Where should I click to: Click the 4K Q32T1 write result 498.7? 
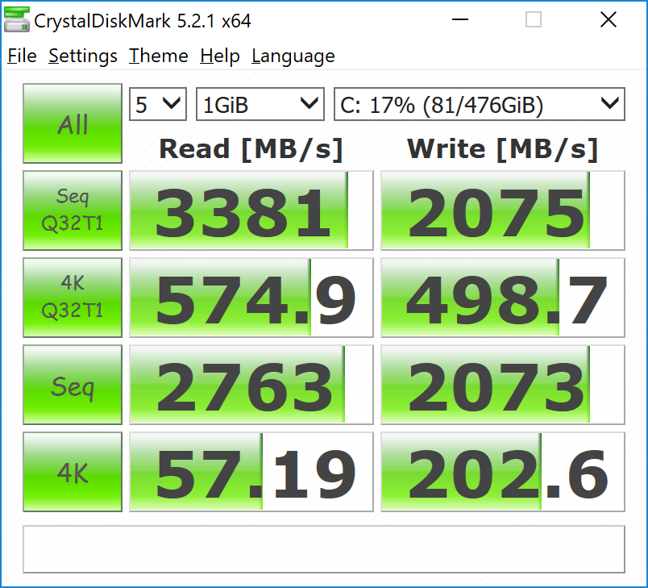pyautogui.click(x=503, y=298)
